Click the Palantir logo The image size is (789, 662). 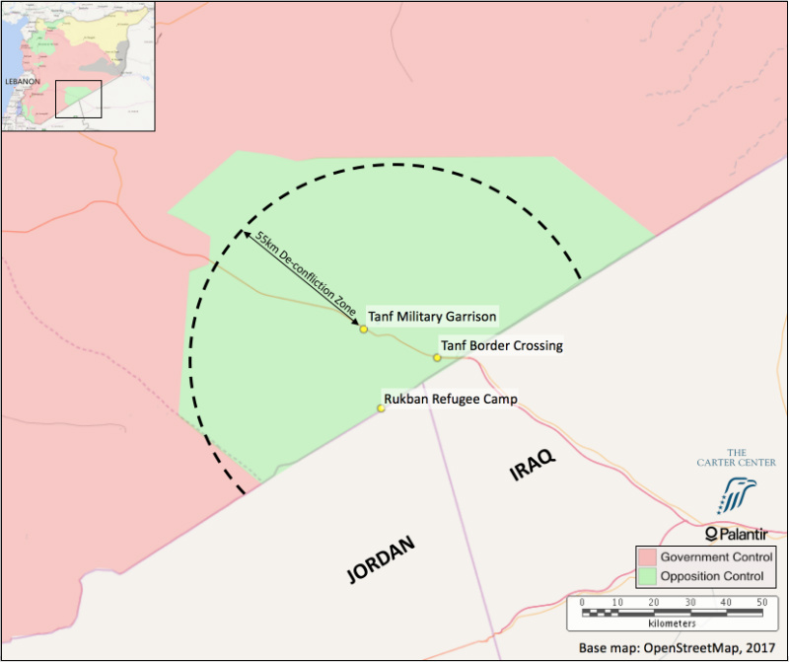(743, 534)
